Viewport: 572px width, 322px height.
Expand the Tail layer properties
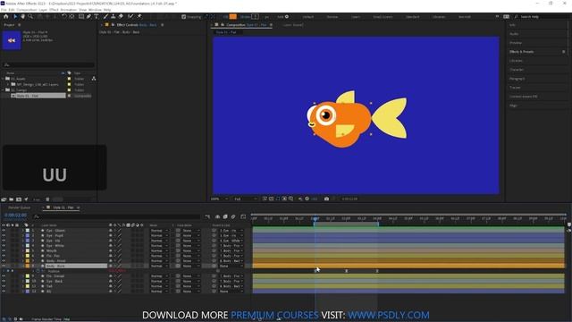pyautogui.click(x=22, y=286)
